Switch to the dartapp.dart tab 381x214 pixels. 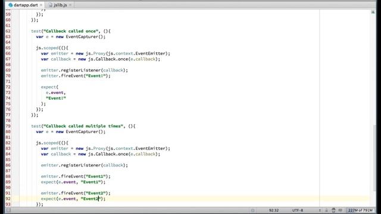click(x=26, y=5)
